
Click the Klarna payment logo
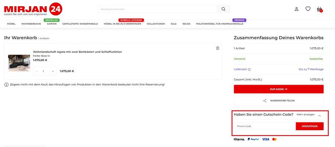pos(239,139)
